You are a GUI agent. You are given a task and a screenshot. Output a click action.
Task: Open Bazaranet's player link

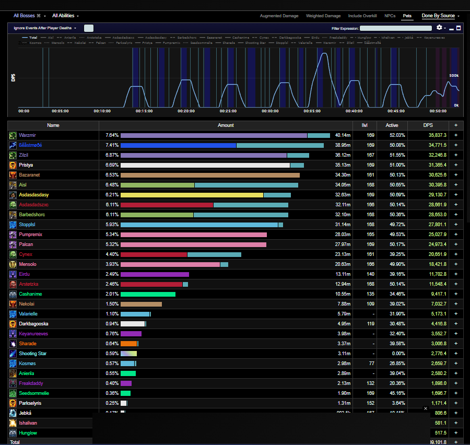click(x=29, y=175)
